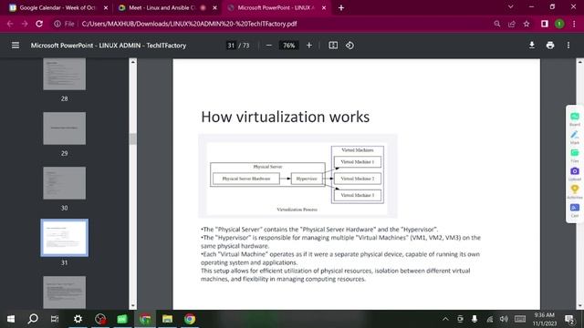Open Chrome zoom magnifier icon
This screenshot has width=584, height=328.
[497, 24]
